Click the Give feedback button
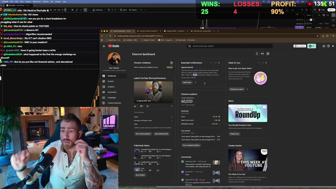The width and height of the screenshot is (336, 189). (x=300, y=46)
